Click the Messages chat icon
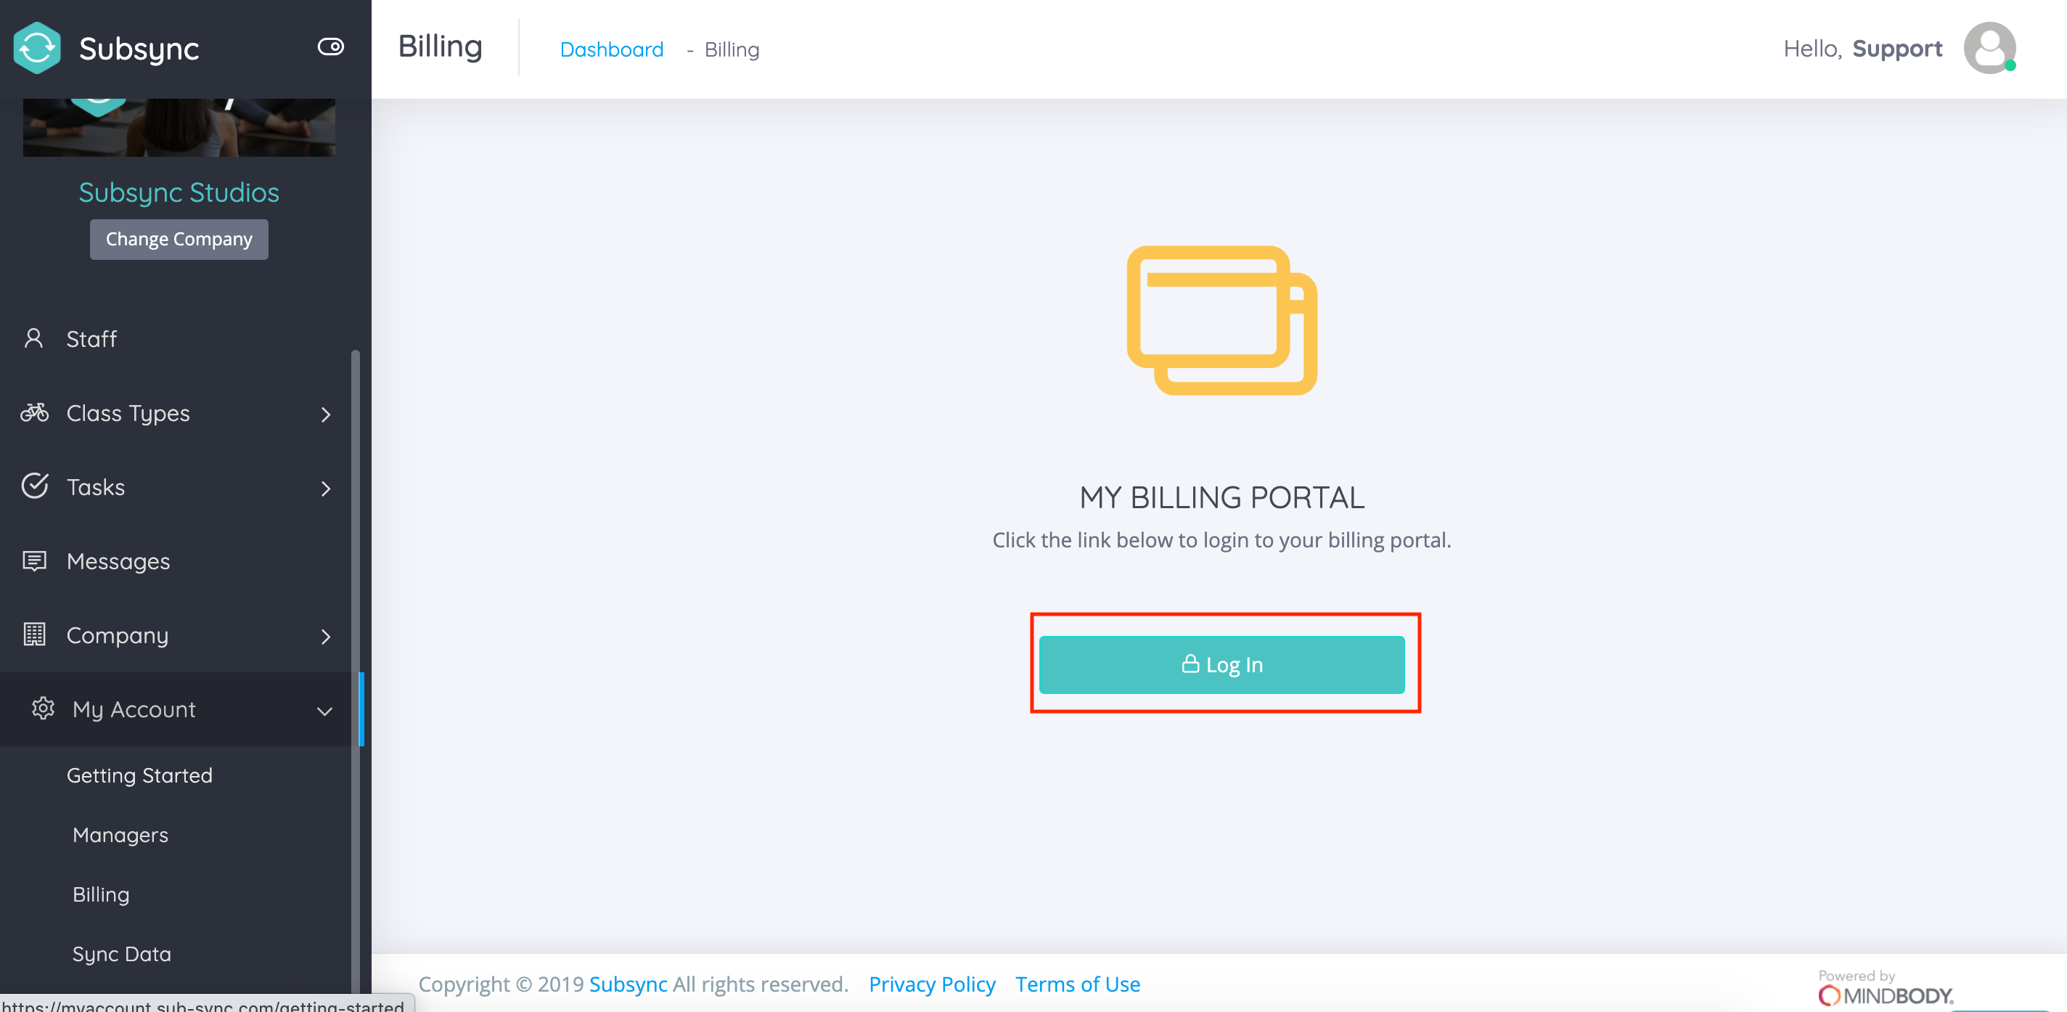2067x1012 pixels. point(33,560)
